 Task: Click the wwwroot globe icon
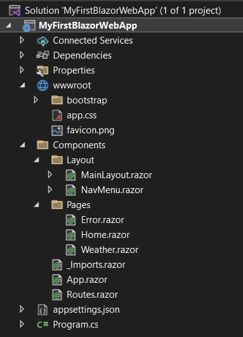tap(42, 85)
